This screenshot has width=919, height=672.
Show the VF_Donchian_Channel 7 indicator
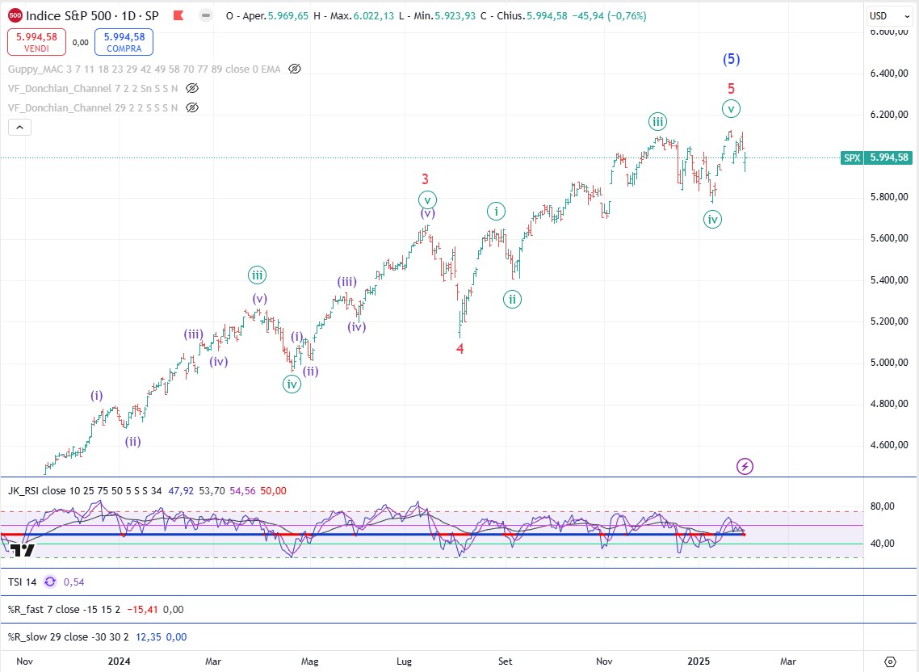(192, 89)
